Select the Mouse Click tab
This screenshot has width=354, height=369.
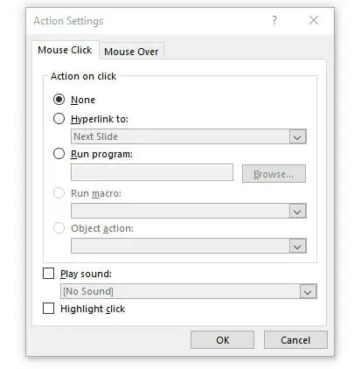point(65,50)
